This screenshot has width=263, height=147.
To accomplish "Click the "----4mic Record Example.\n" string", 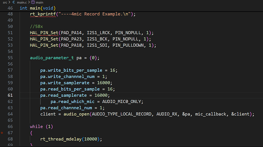I will (x=95, y=14).
